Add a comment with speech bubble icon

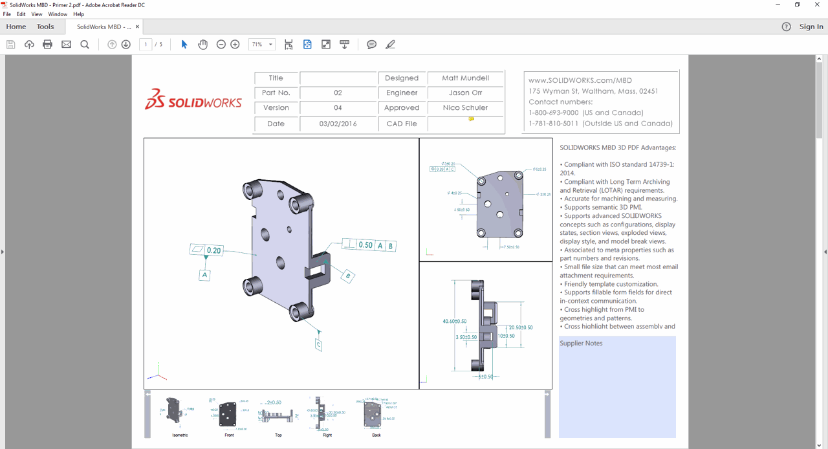[x=371, y=45]
